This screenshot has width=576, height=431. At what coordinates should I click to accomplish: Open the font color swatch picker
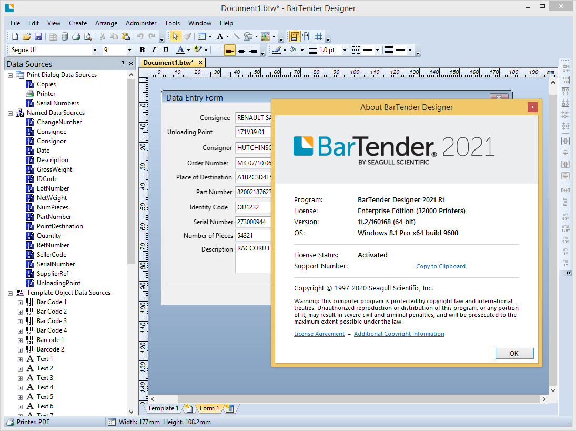click(x=188, y=50)
